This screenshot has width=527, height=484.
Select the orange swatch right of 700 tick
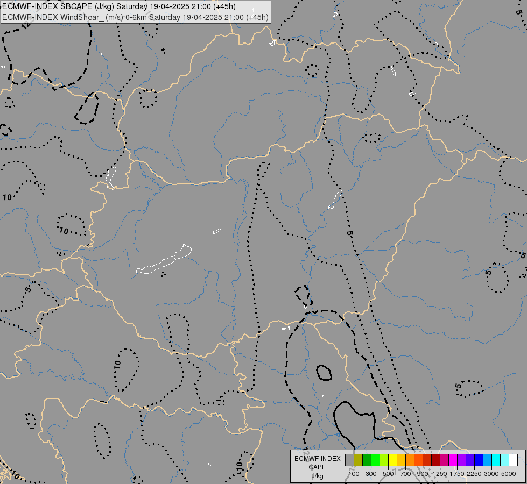tap(410, 460)
